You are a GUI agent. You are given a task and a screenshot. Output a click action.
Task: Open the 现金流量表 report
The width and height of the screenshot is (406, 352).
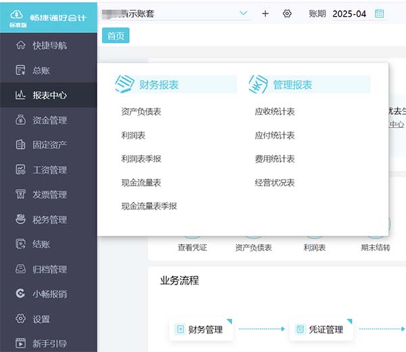click(141, 182)
